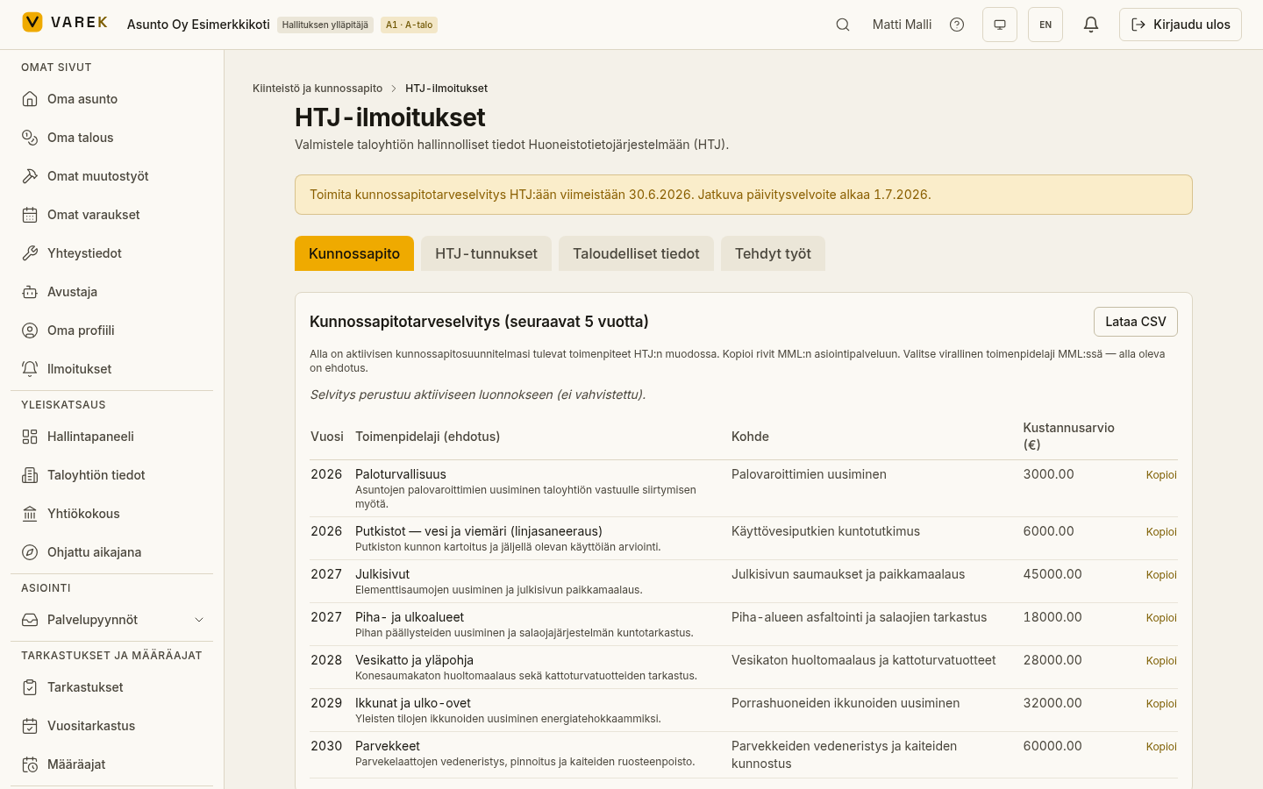
Task: Click the VAREK logo icon
Action: tap(32, 22)
